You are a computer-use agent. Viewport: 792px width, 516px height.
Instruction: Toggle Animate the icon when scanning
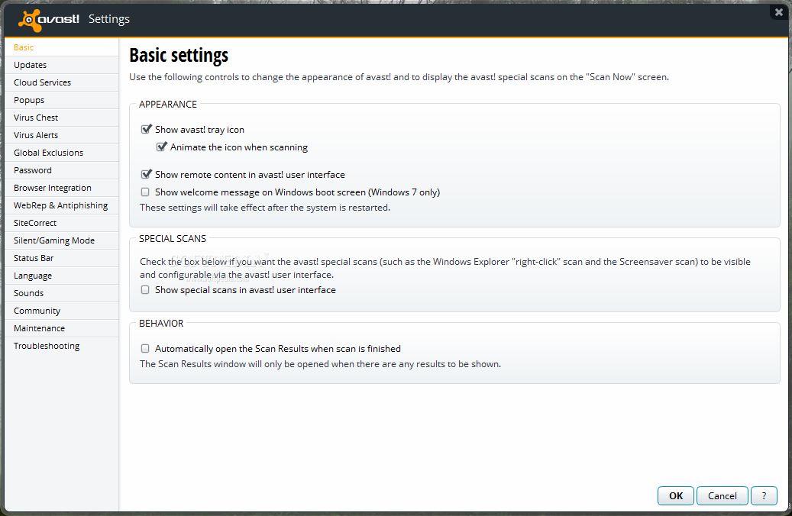[x=161, y=147]
